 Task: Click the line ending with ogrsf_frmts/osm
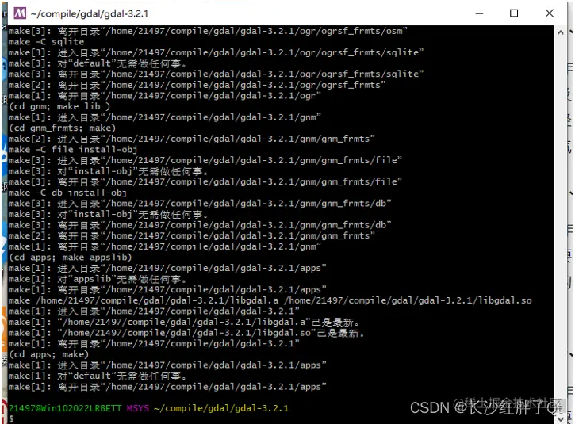(208, 31)
